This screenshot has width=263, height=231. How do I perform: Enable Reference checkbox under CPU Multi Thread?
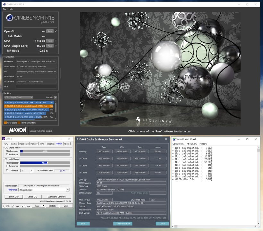click(7, 166)
